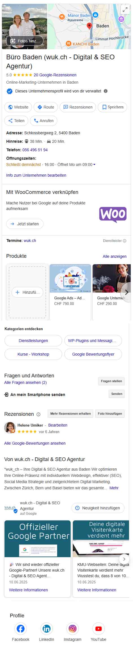This screenshot has height=651, width=133.
Task: Click the info icon beside Rezensionen
Action: [38, 414]
